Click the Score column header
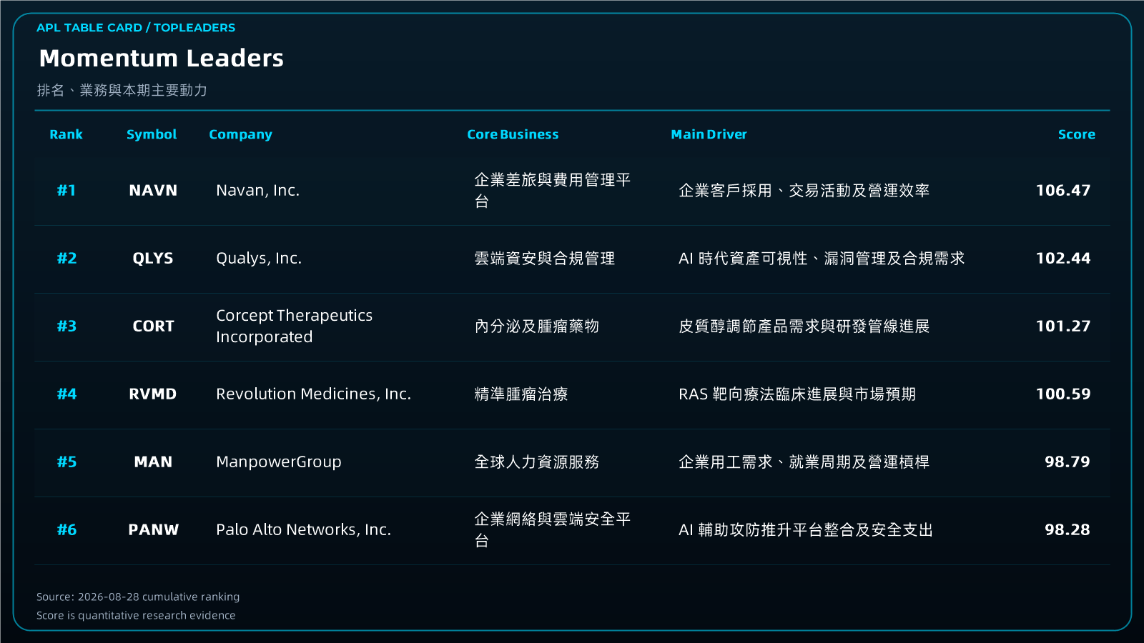This screenshot has height=643, width=1144. click(x=1076, y=134)
